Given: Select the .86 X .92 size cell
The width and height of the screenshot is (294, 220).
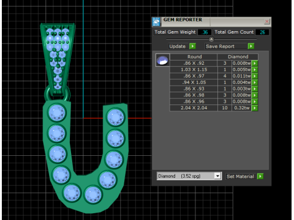Looking at the screenshot, I should coord(194,63).
